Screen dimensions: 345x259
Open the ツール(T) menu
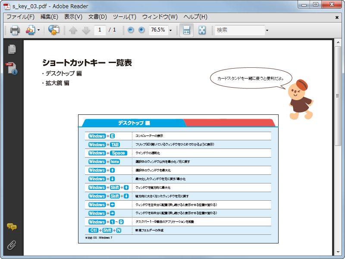coord(125,17)
